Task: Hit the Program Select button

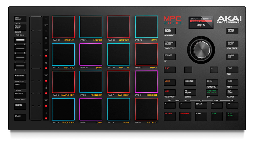Action: [170, 44]
